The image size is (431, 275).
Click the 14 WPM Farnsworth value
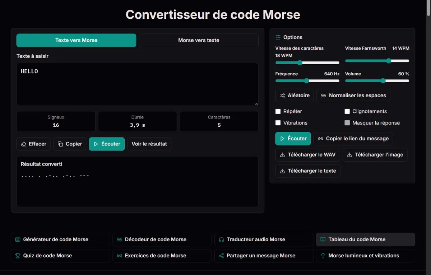[400, 48]
